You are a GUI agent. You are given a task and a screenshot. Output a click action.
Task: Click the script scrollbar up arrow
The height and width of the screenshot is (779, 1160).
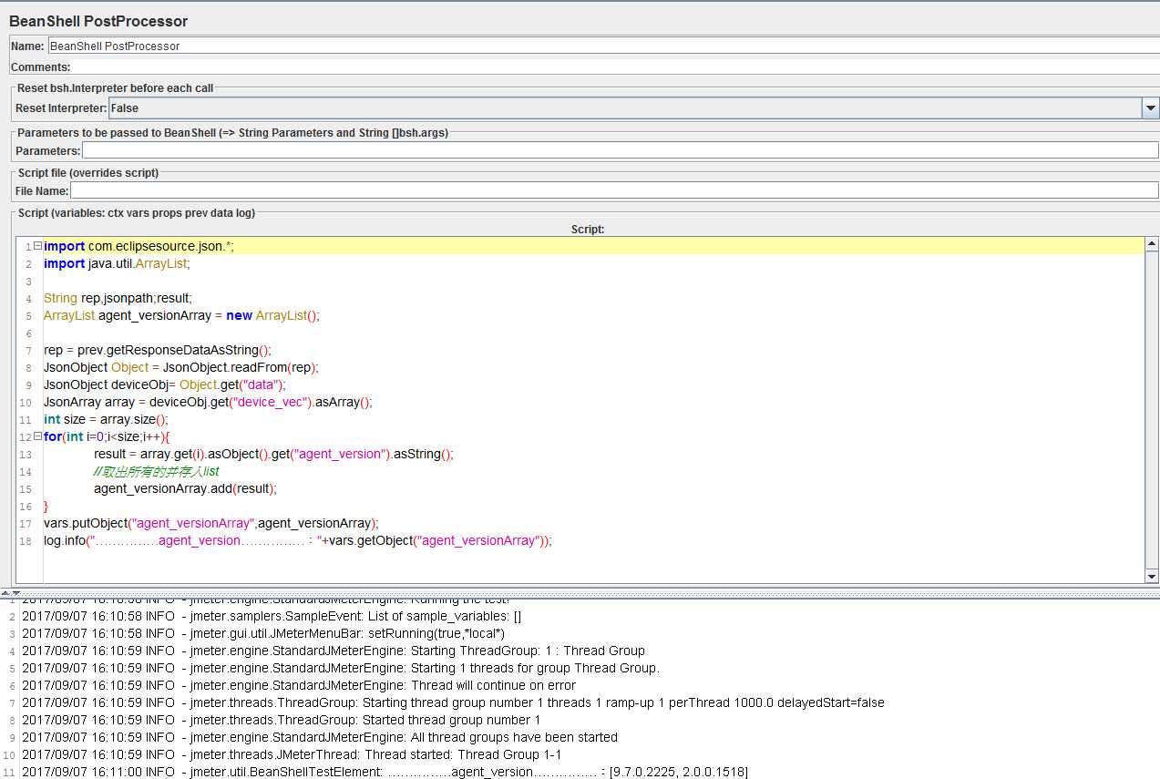click(x=1152, y=244)
